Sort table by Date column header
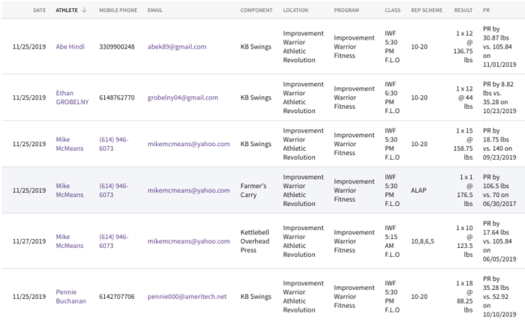 (x=40, y=10)
